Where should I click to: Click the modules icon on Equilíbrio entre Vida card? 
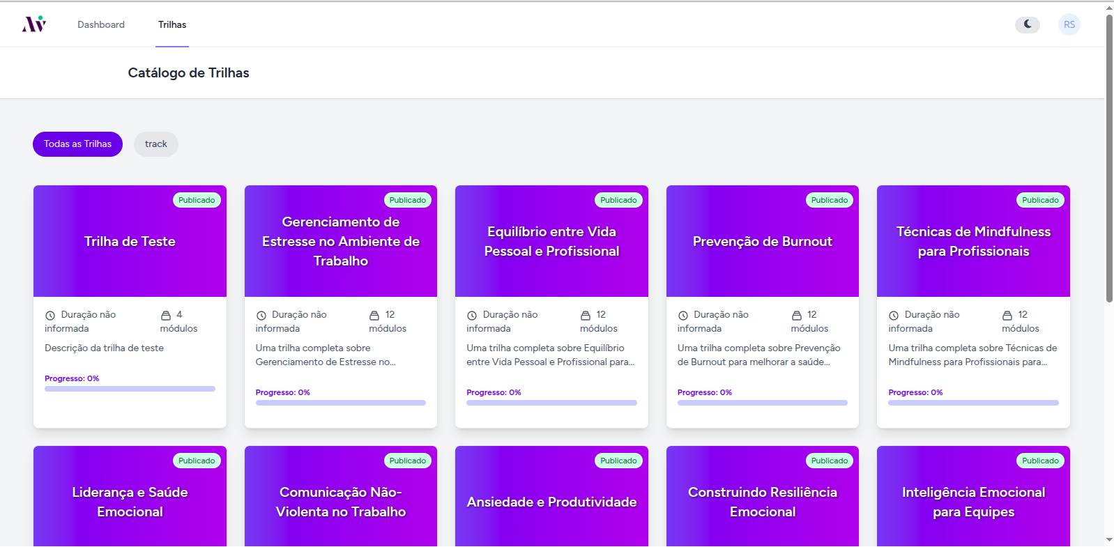(x=586, y=316)
